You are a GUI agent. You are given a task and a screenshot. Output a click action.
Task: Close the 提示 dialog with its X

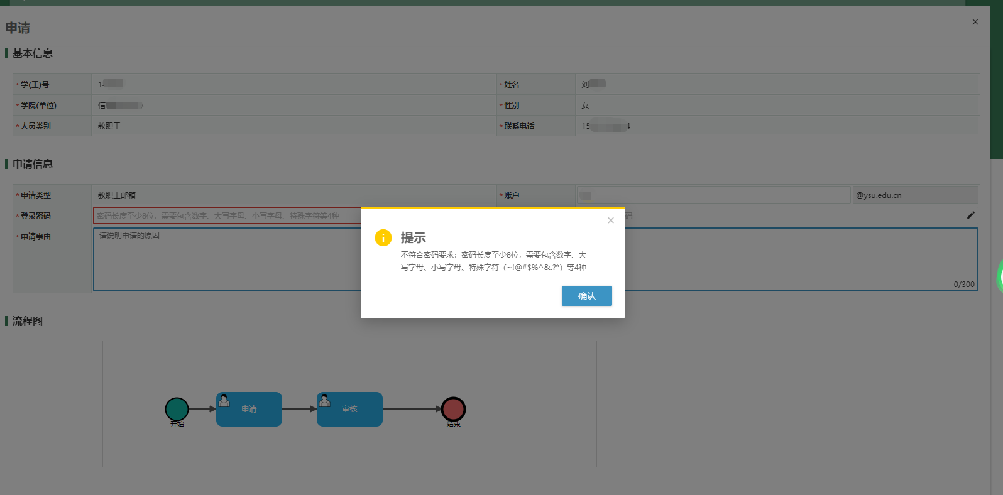point(610,220)
